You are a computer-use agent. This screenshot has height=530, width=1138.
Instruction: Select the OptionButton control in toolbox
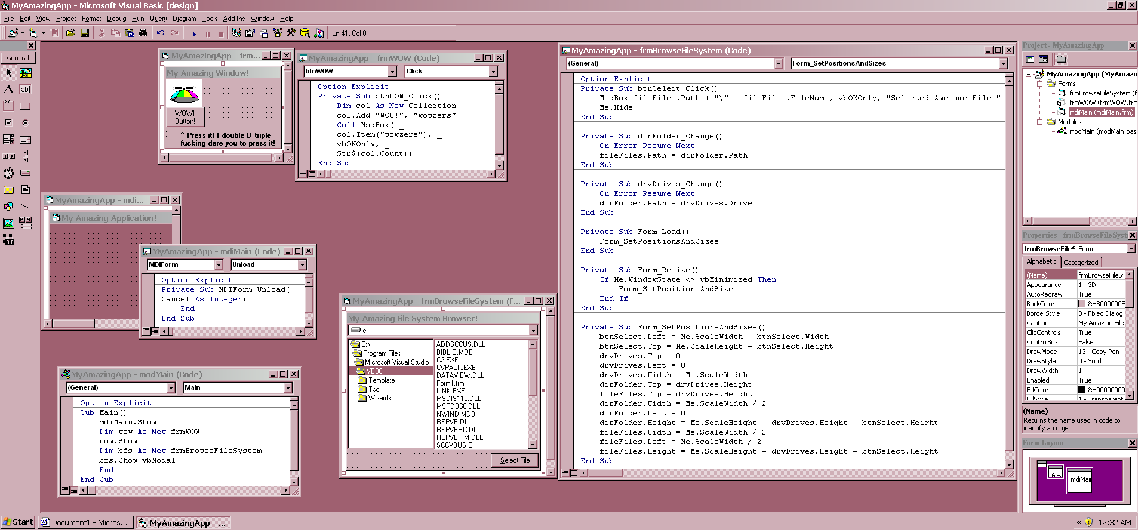click(26, 122)
